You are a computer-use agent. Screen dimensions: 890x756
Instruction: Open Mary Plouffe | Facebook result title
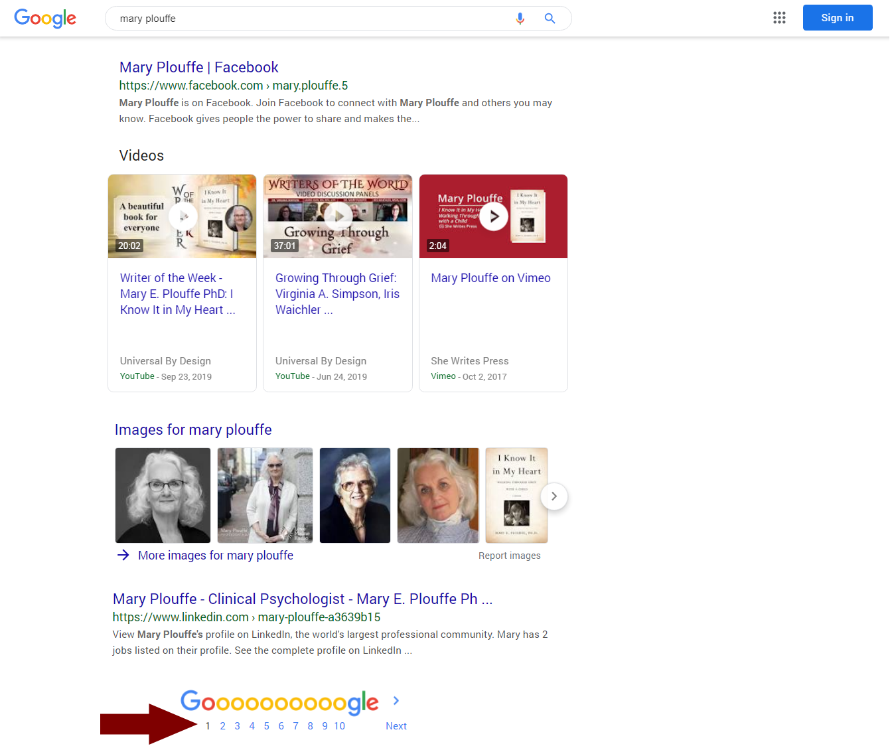coord(199,67)
